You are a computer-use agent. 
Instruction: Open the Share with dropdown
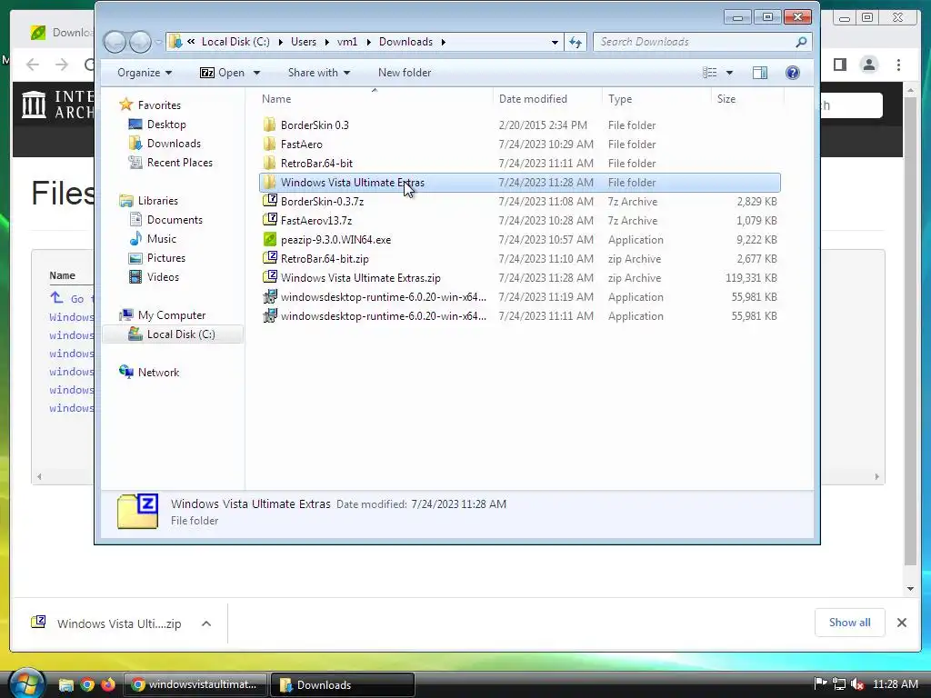[x=319, y=73]
